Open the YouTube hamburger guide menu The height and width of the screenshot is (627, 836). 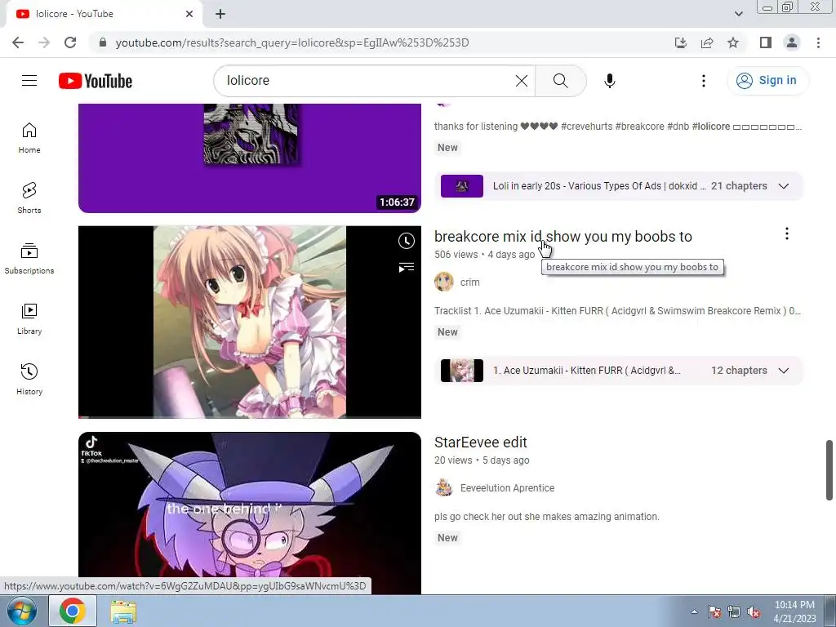coord(29,81)
